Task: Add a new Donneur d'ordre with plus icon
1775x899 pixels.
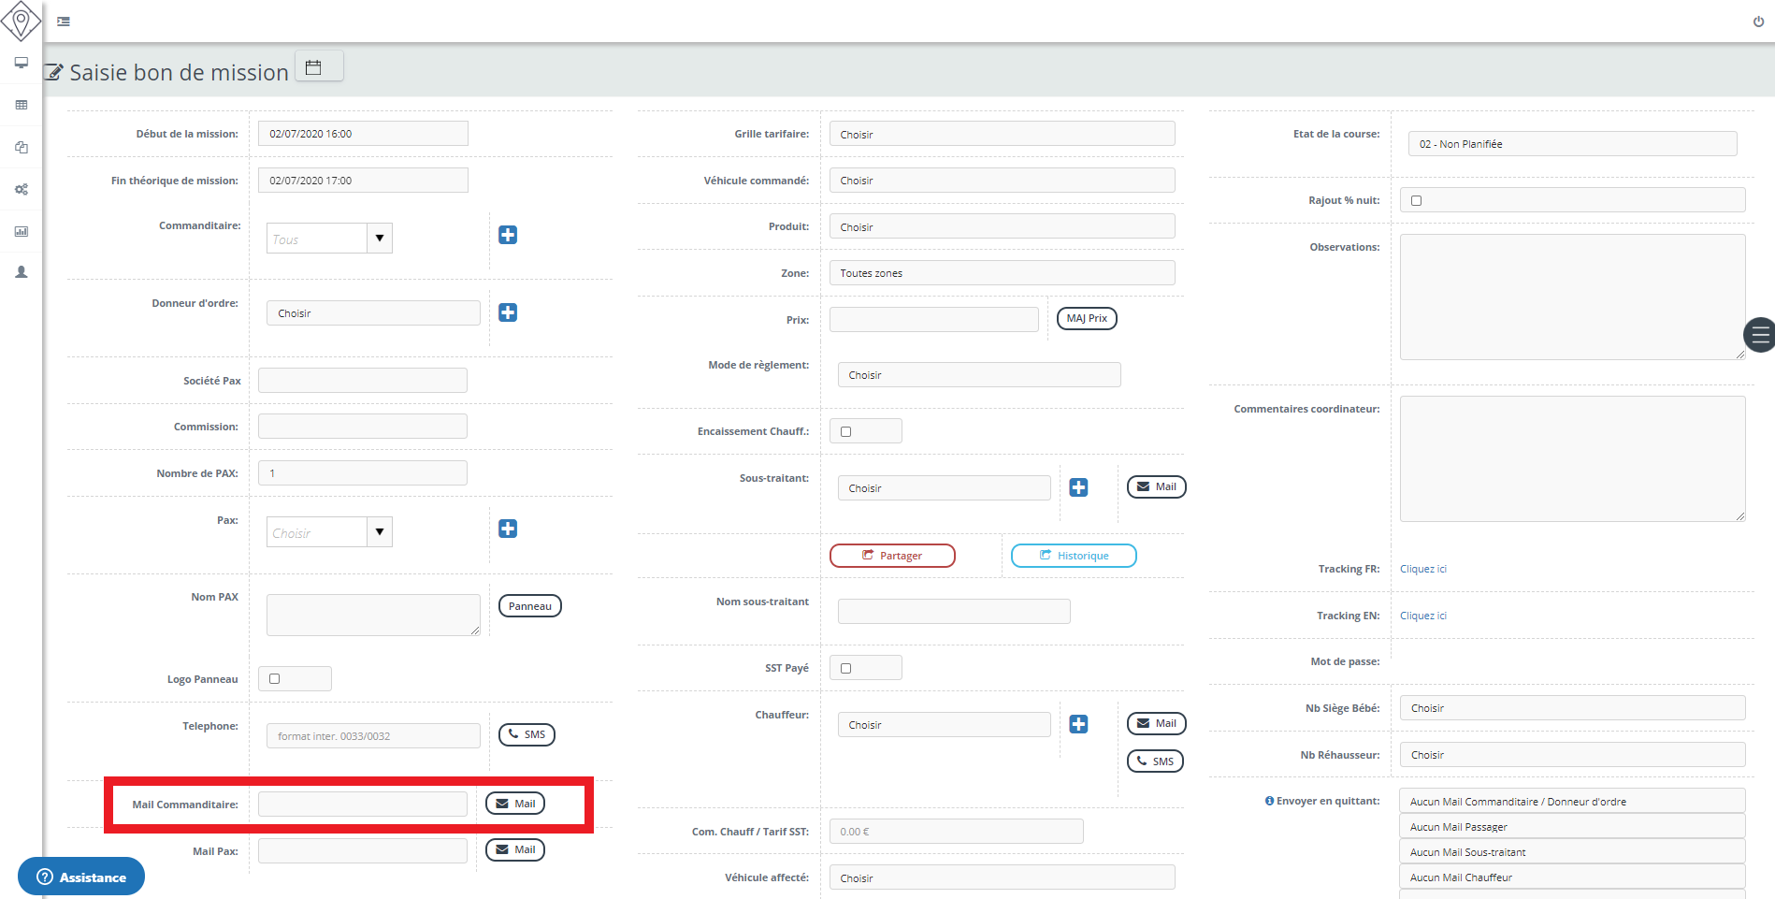Action: (508, 312)
